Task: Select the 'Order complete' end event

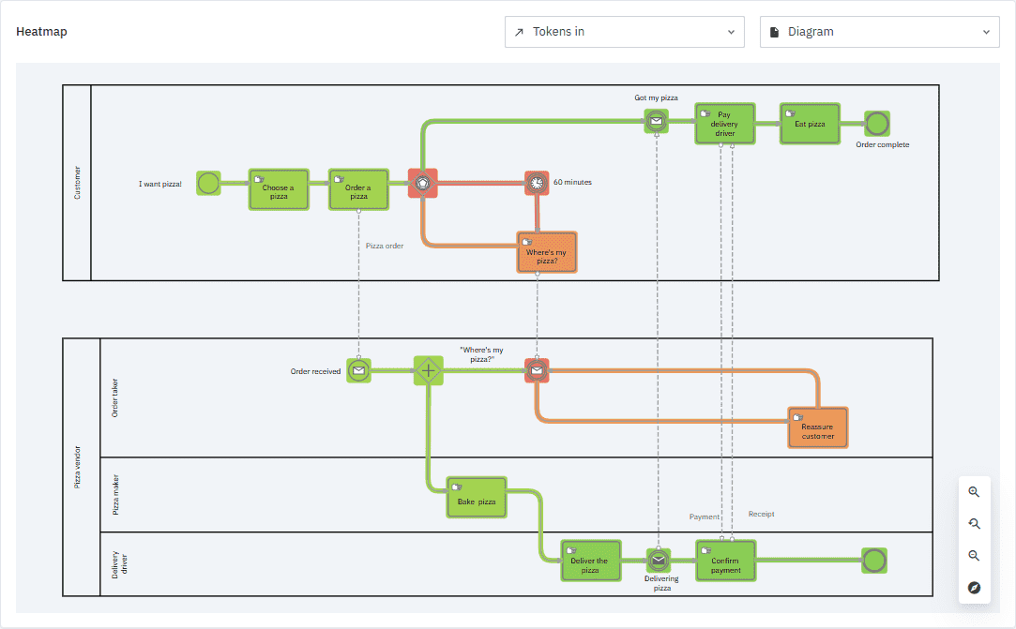Action: 877,124
